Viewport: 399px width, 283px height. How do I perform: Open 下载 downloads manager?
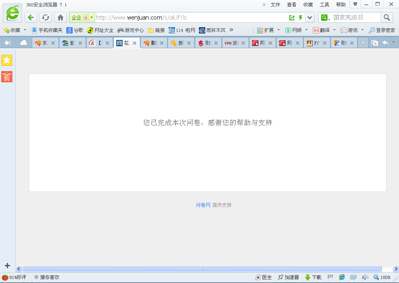coord(313,277)
